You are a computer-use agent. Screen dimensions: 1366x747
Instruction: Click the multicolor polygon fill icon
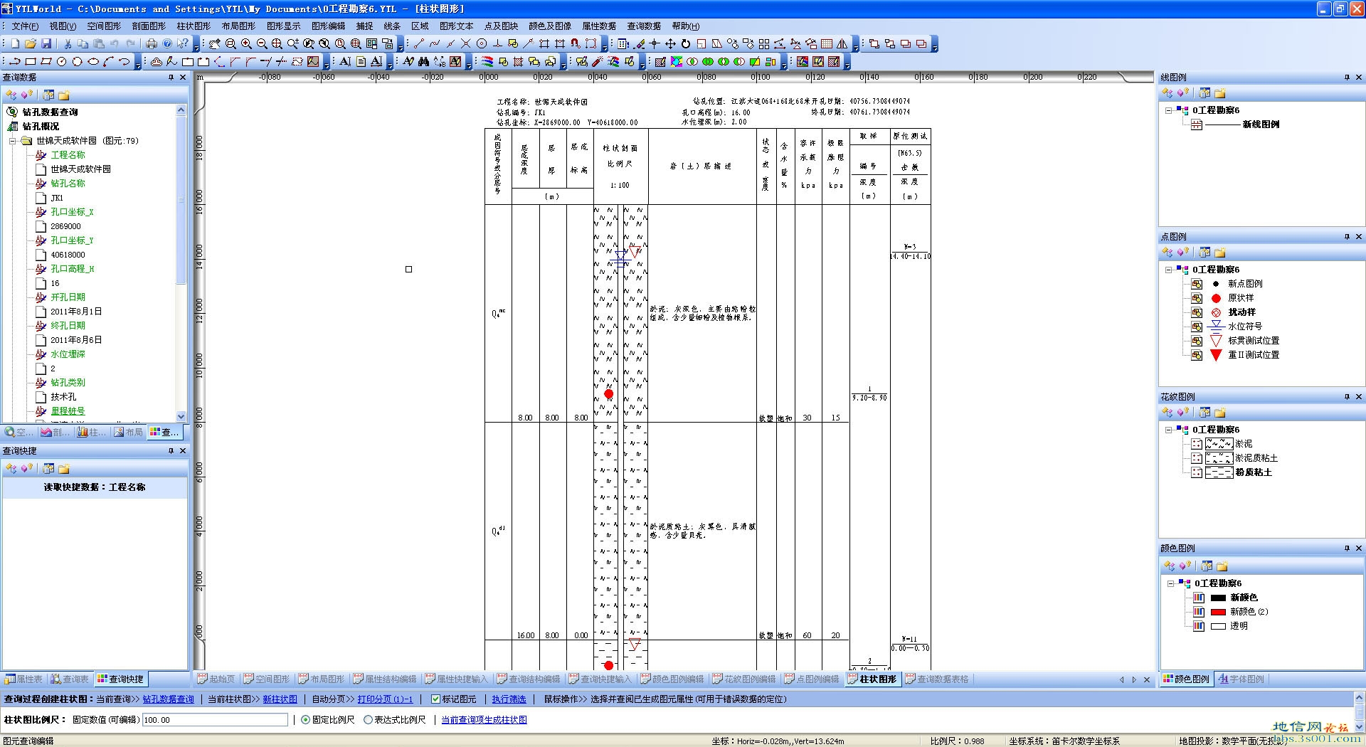(x=676, y=62)
